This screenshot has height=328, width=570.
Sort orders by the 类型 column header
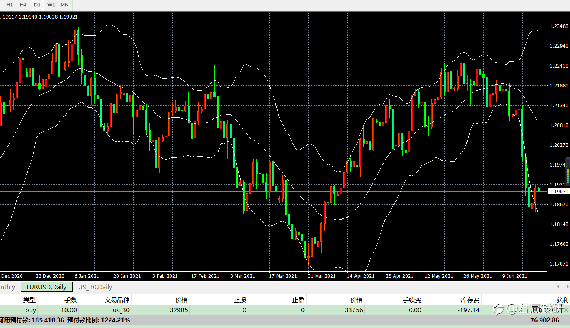[x=29, y=300]
